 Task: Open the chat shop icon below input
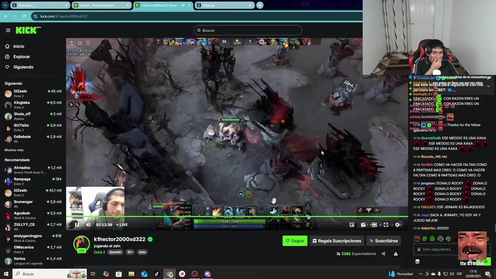[x=417, y=262]
